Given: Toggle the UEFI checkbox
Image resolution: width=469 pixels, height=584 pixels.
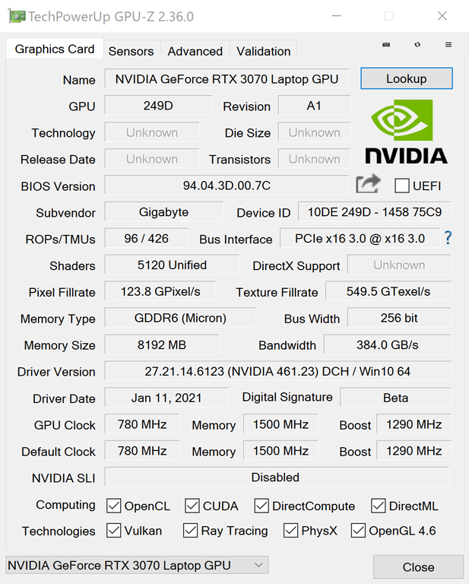Looking at the screenshot, I should [x=402, y=186].
